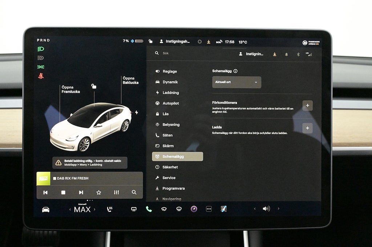Viewport: 372px width, 247px height.
Task: Tap the car controls icon
Action: point(46,209)
